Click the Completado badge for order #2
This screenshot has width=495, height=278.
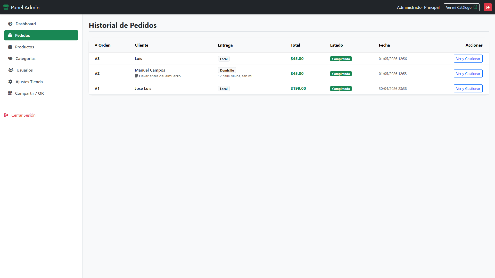coord(341,74)
